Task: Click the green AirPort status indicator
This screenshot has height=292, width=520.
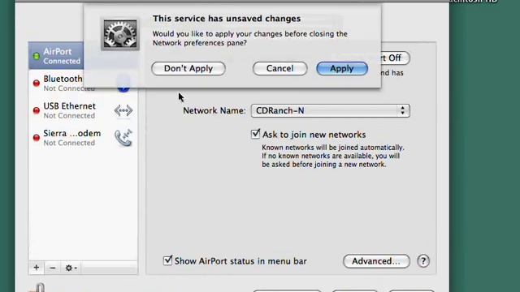Action: (x=37, y=56)
